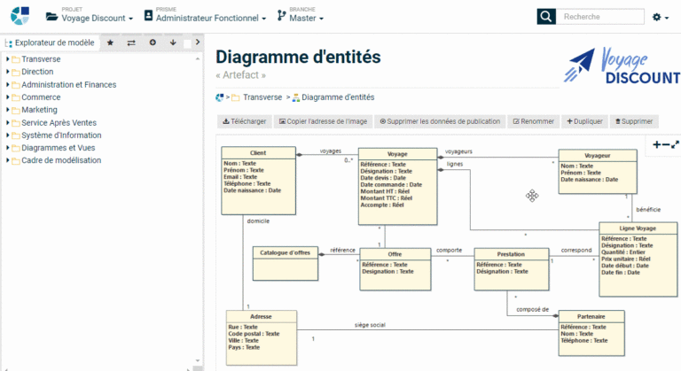Zoom out of diagram with minus icon
This screenshot has width=681, height=371.
point(666,144)
